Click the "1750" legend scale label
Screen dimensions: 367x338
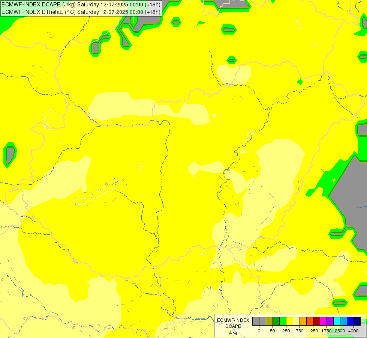(x=327, y=331)
